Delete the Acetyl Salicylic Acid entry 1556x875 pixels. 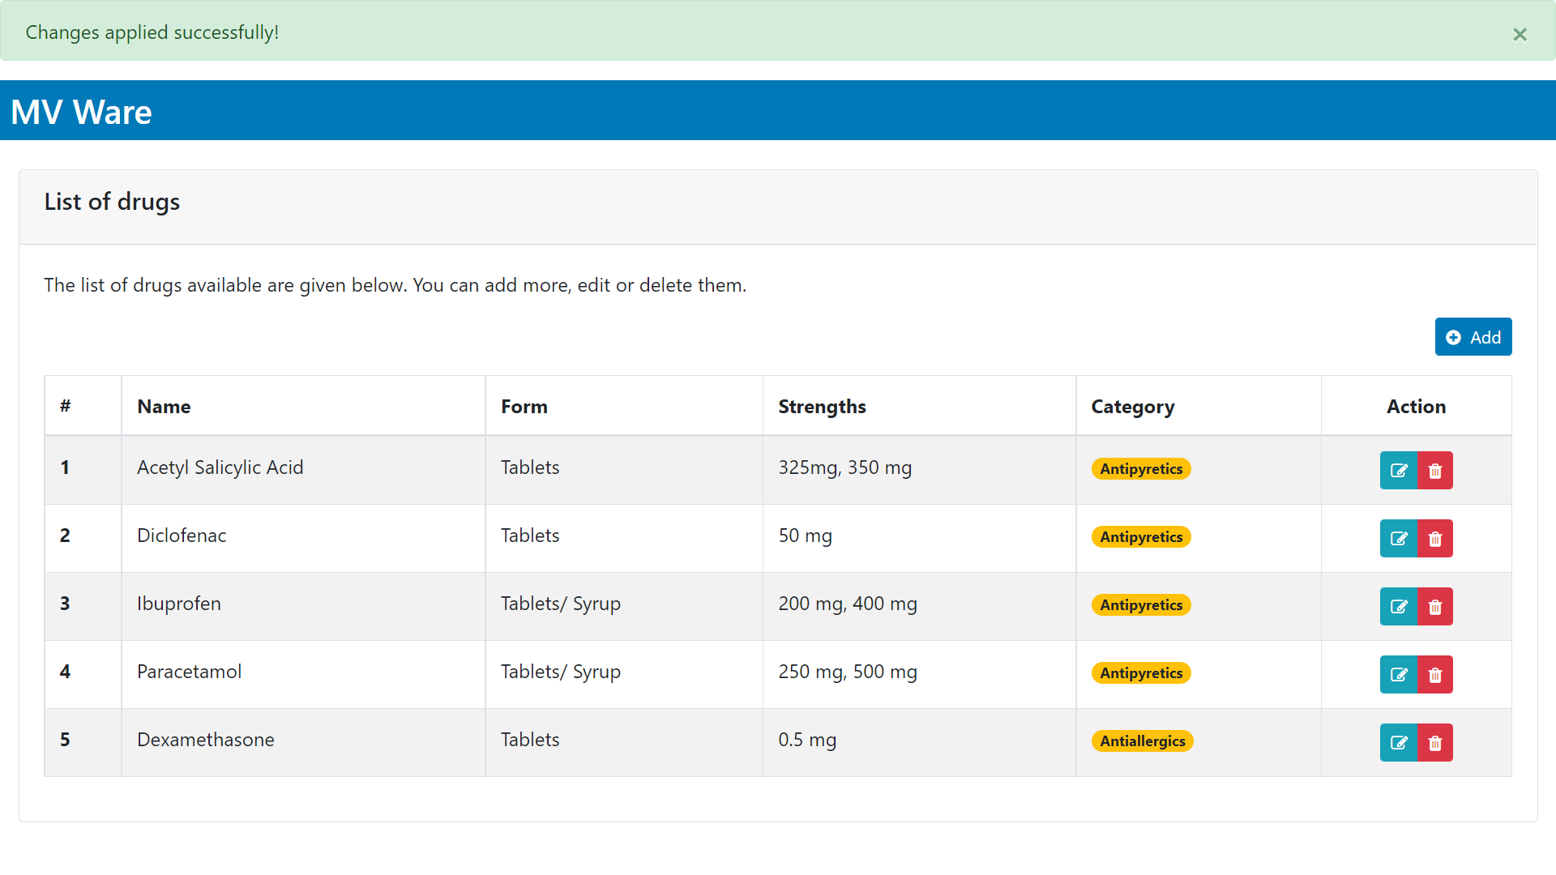(x=1435, y=471)
